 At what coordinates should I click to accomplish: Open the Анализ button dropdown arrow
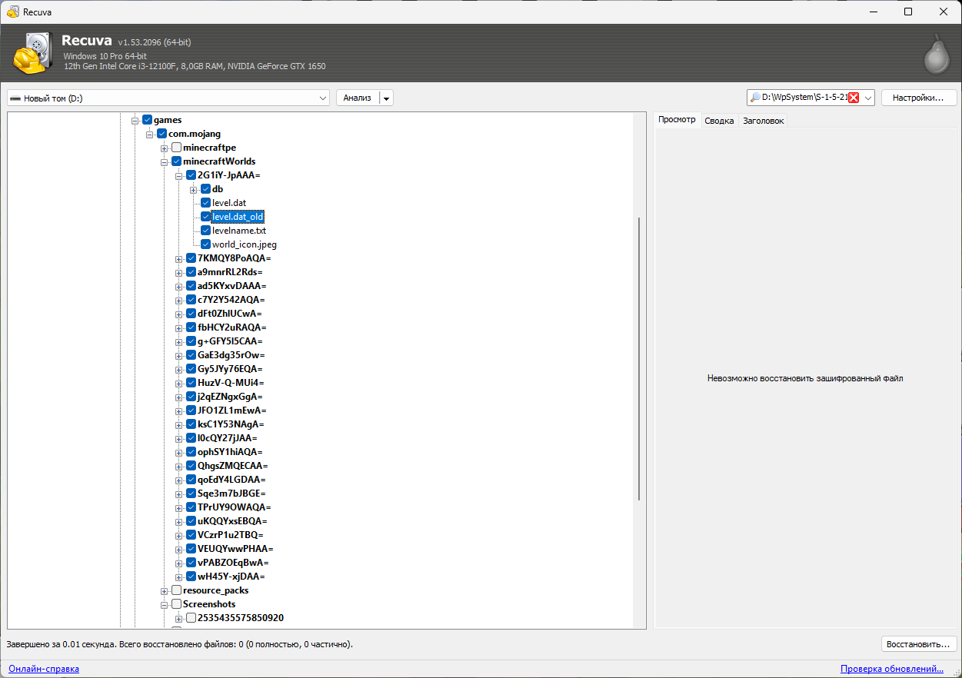coord(386,98)
